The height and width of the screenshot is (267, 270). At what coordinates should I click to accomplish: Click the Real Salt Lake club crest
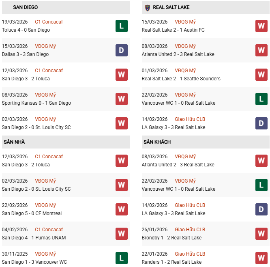[148, 7]
